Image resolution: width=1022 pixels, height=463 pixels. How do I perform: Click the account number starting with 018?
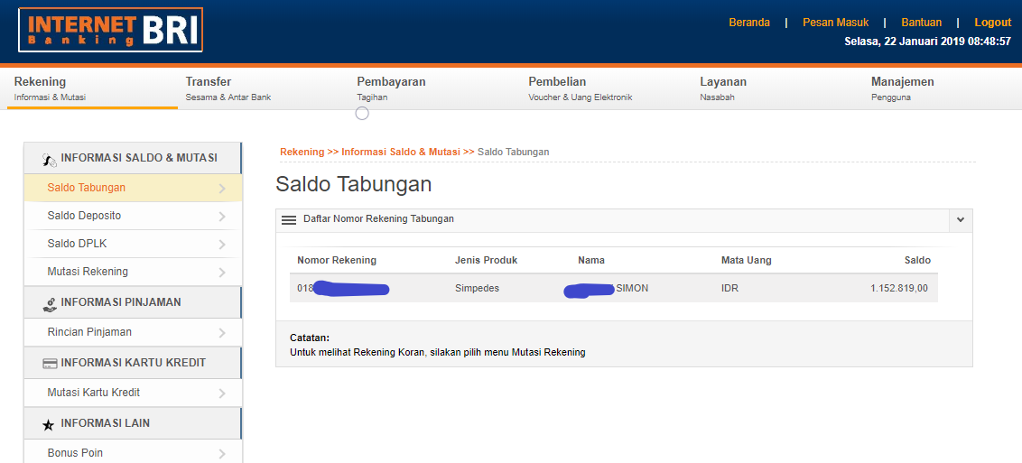343,289
